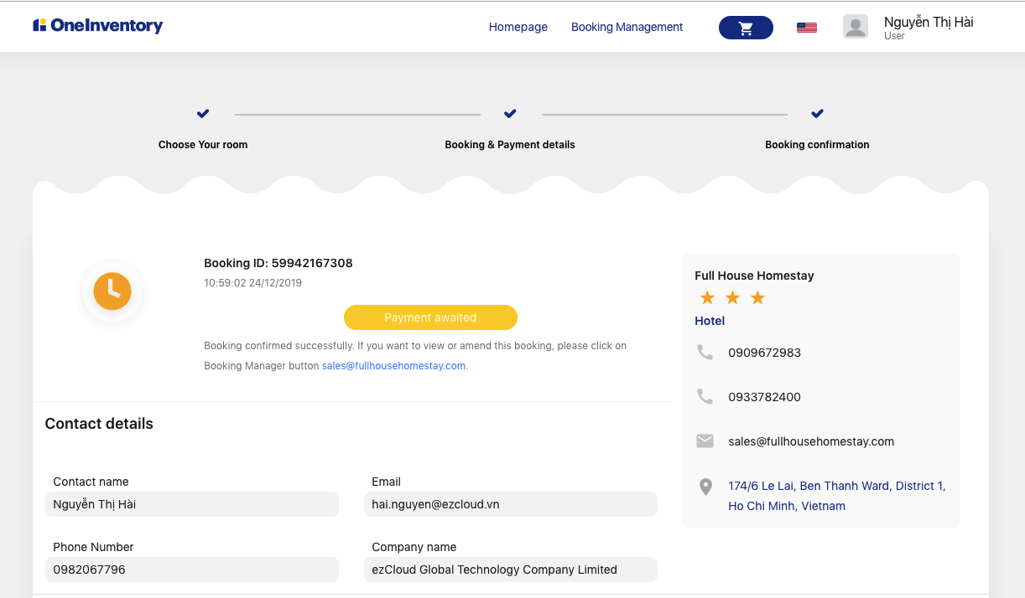Open the shopping cart
The height and width of the screenshot is (598, 1025).
[x=746, y=28]
